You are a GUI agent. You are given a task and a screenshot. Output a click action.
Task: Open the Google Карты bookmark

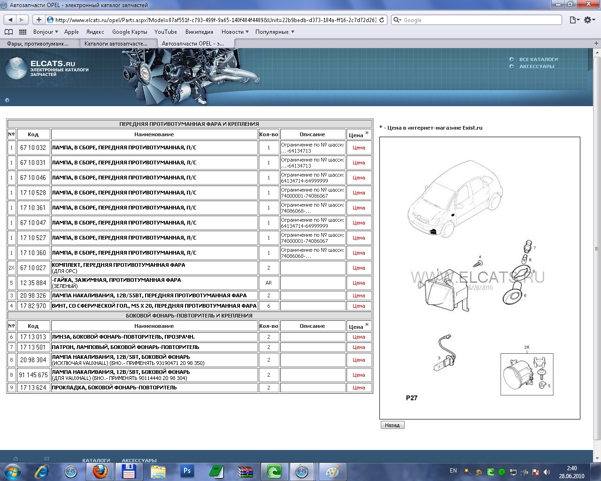tap(130, 32)
